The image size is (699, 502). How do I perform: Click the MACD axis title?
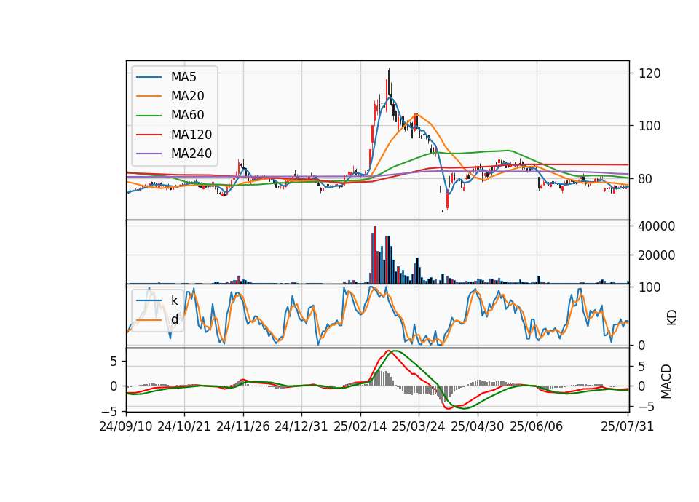[666, 381]
